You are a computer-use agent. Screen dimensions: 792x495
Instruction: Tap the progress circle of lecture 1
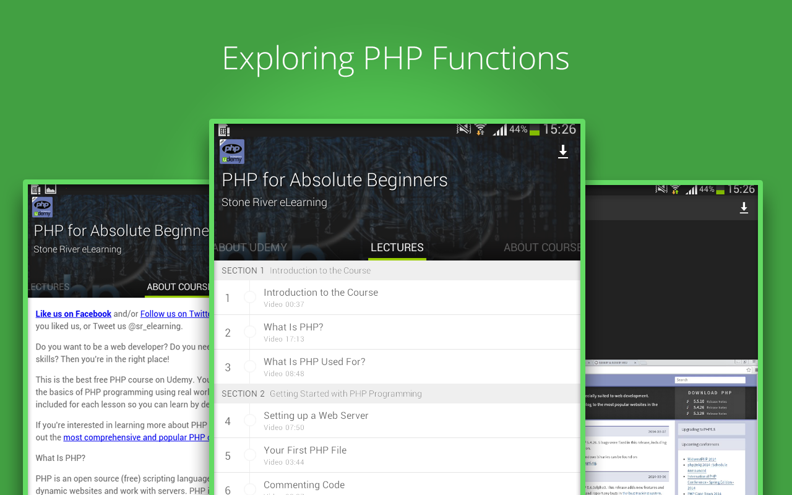click(250, 298)
